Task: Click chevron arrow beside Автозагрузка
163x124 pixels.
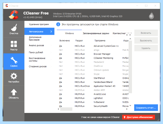Action: tap(51, 31)
